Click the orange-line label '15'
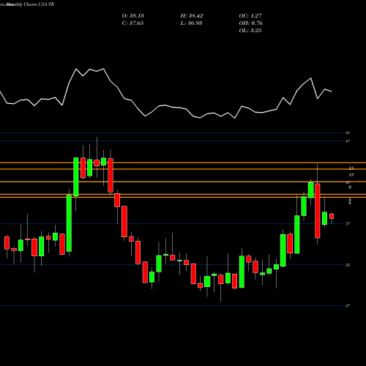366x366 pixels. coord(351,168)
